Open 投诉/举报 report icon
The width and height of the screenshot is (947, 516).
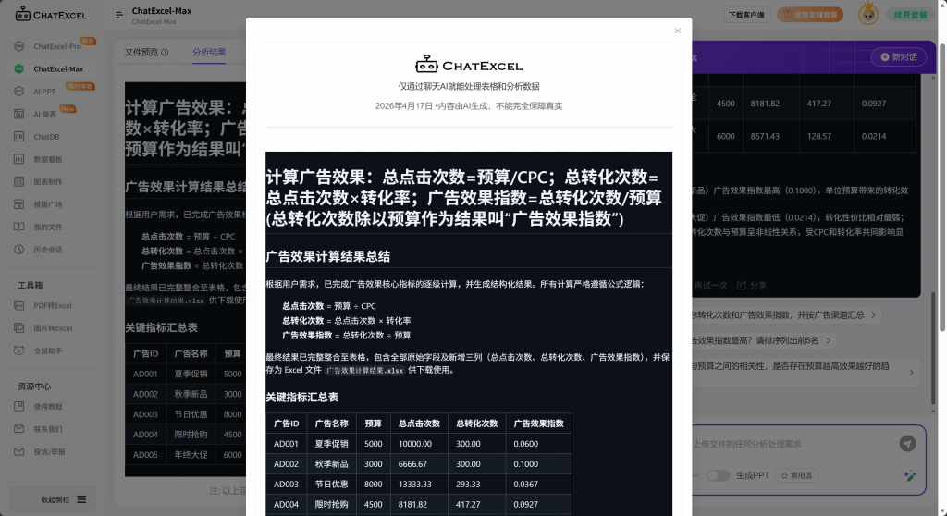pos(19,451)
